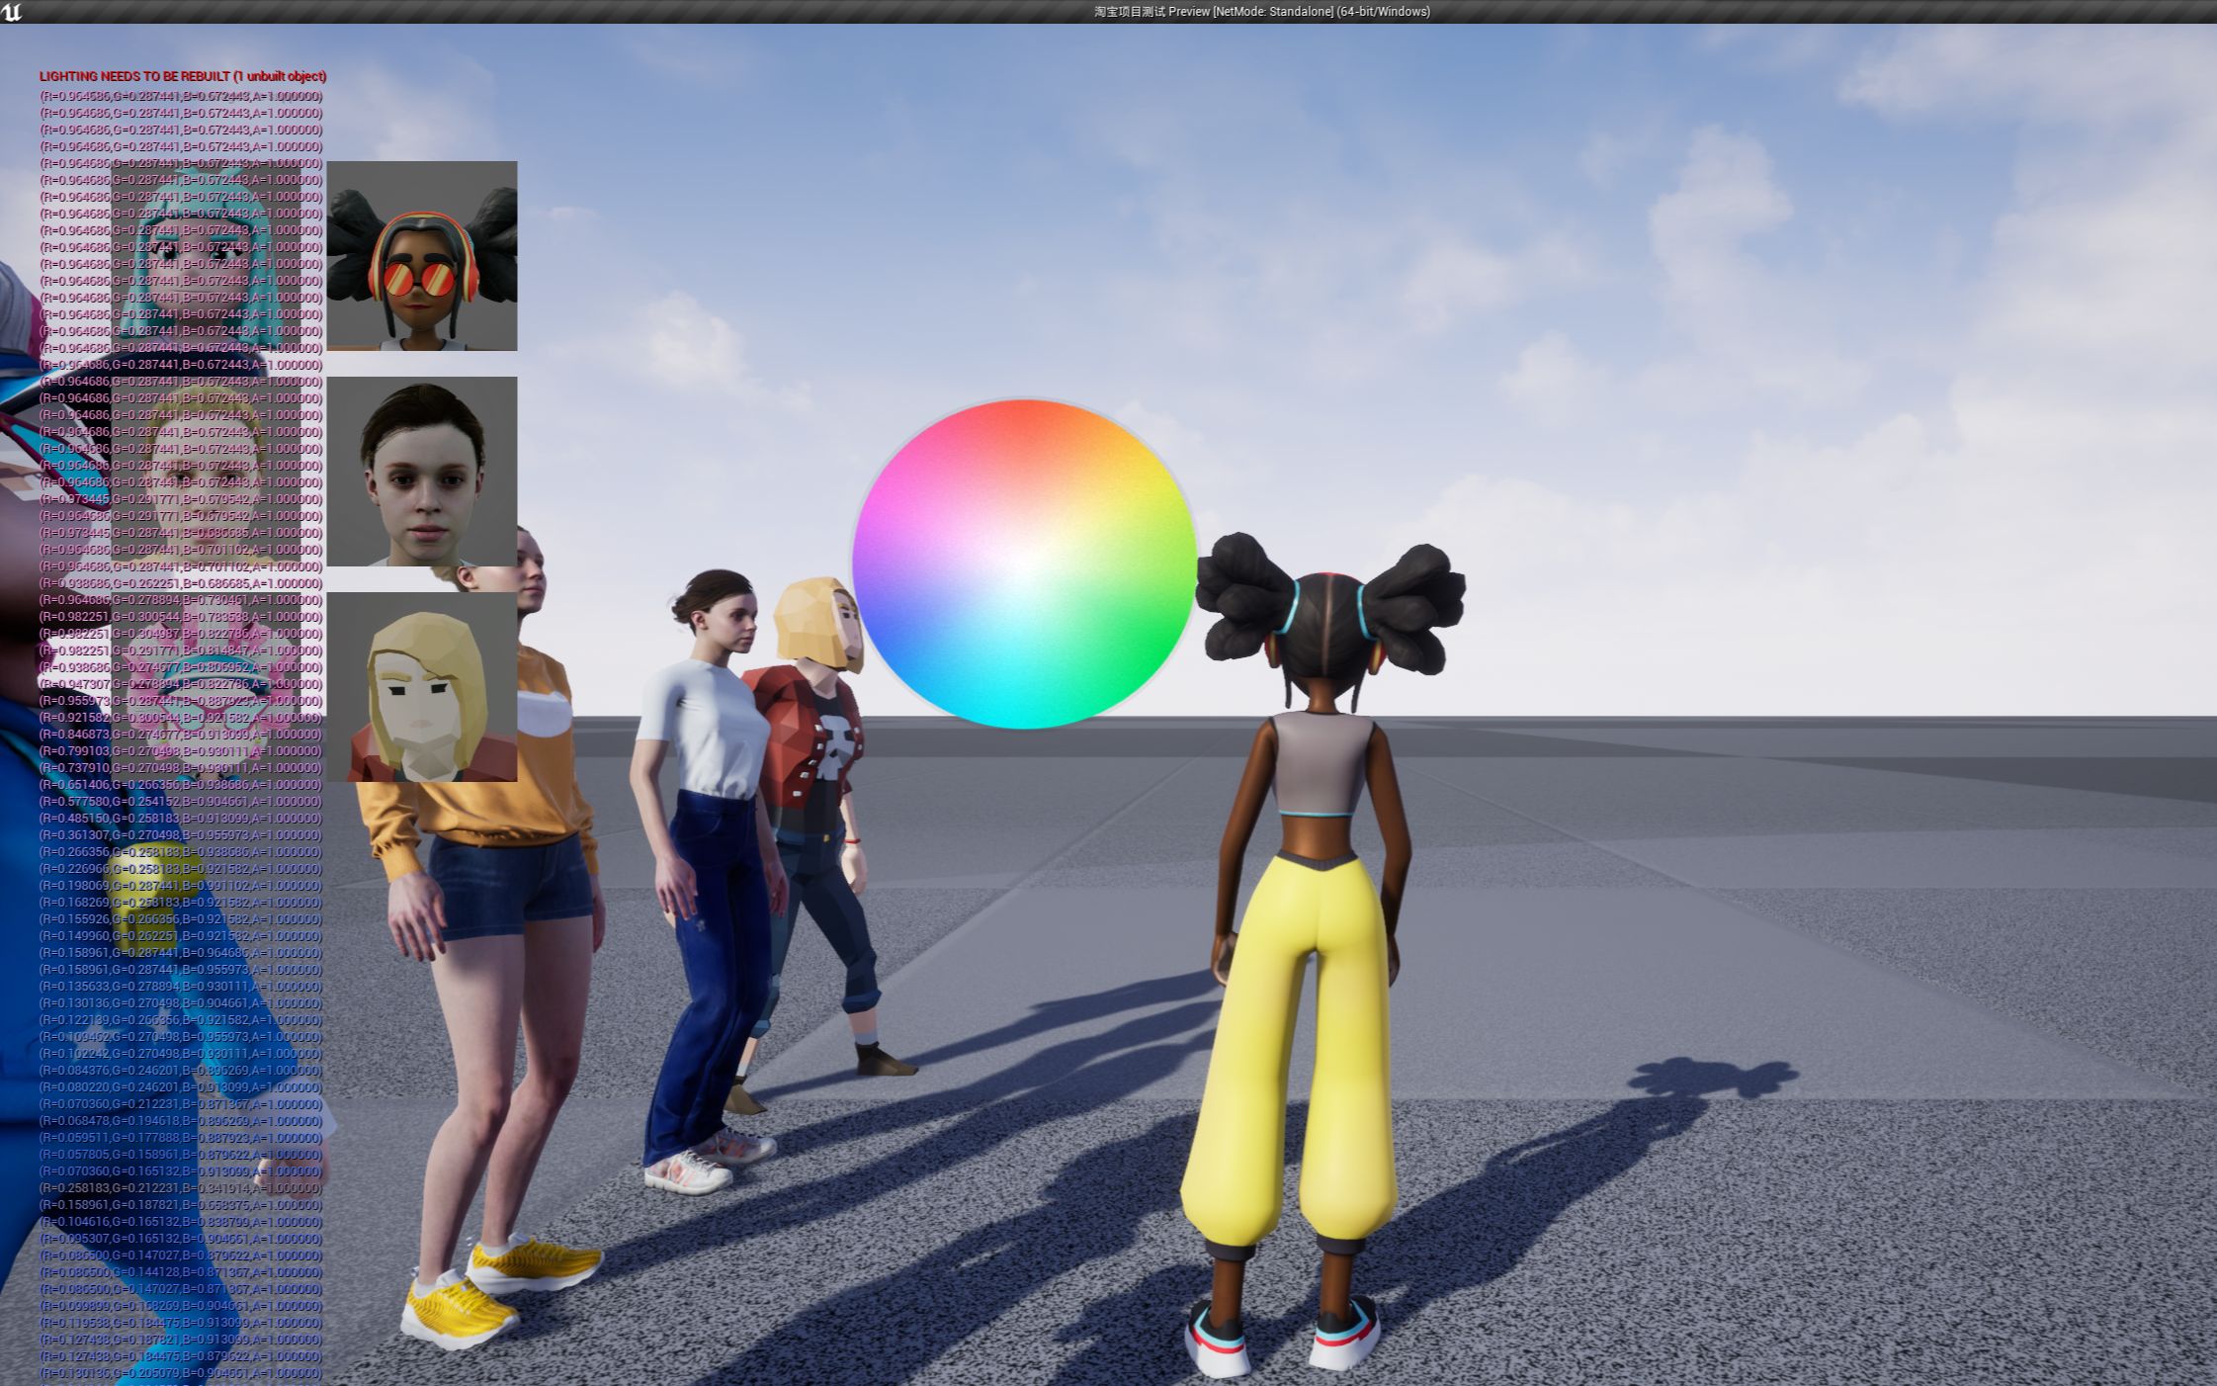
Task: Click the debug line starting R=0.057805
Action: [181, 1155]
